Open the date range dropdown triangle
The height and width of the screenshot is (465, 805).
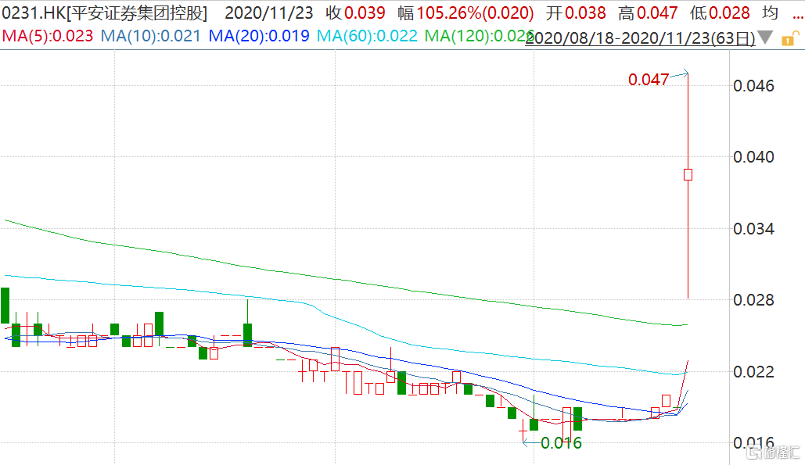(x=766, y=38)
